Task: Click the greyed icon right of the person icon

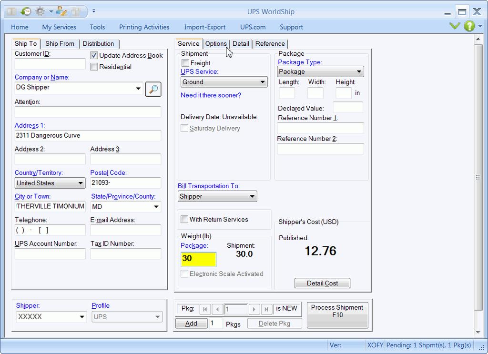Action: tap(76, 11)
